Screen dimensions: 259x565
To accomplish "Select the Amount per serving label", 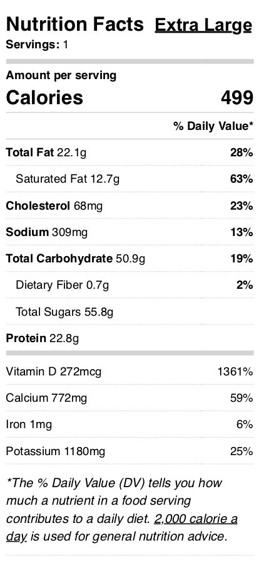I will click(x=61, y=76).
